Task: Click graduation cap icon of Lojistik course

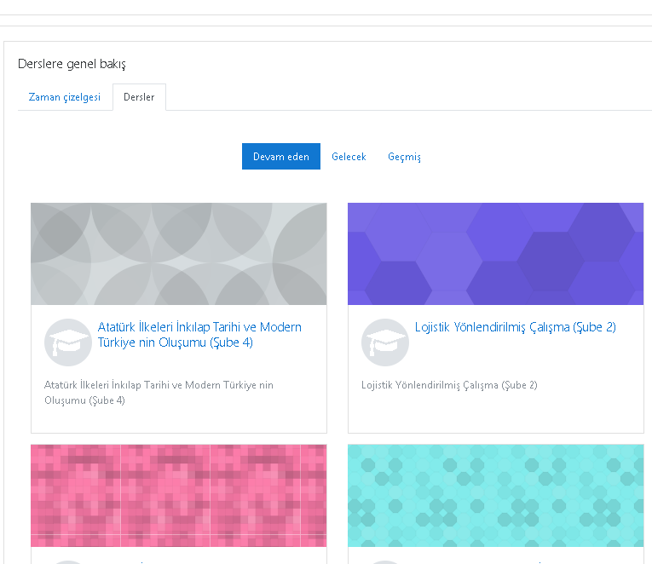Action: pyautogui.click(x=385, y=342)
